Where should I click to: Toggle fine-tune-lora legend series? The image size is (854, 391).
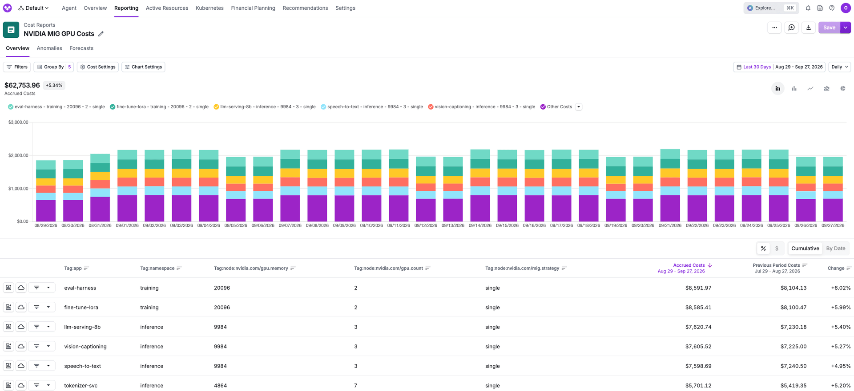tap(159, 107)
